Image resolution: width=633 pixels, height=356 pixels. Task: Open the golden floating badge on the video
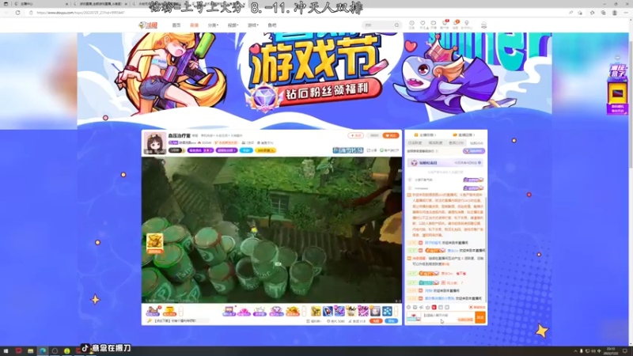tap(154, 243)
